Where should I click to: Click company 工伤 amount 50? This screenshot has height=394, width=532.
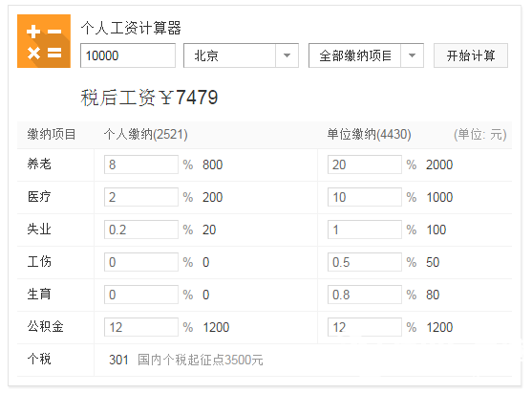pos(433,263)
